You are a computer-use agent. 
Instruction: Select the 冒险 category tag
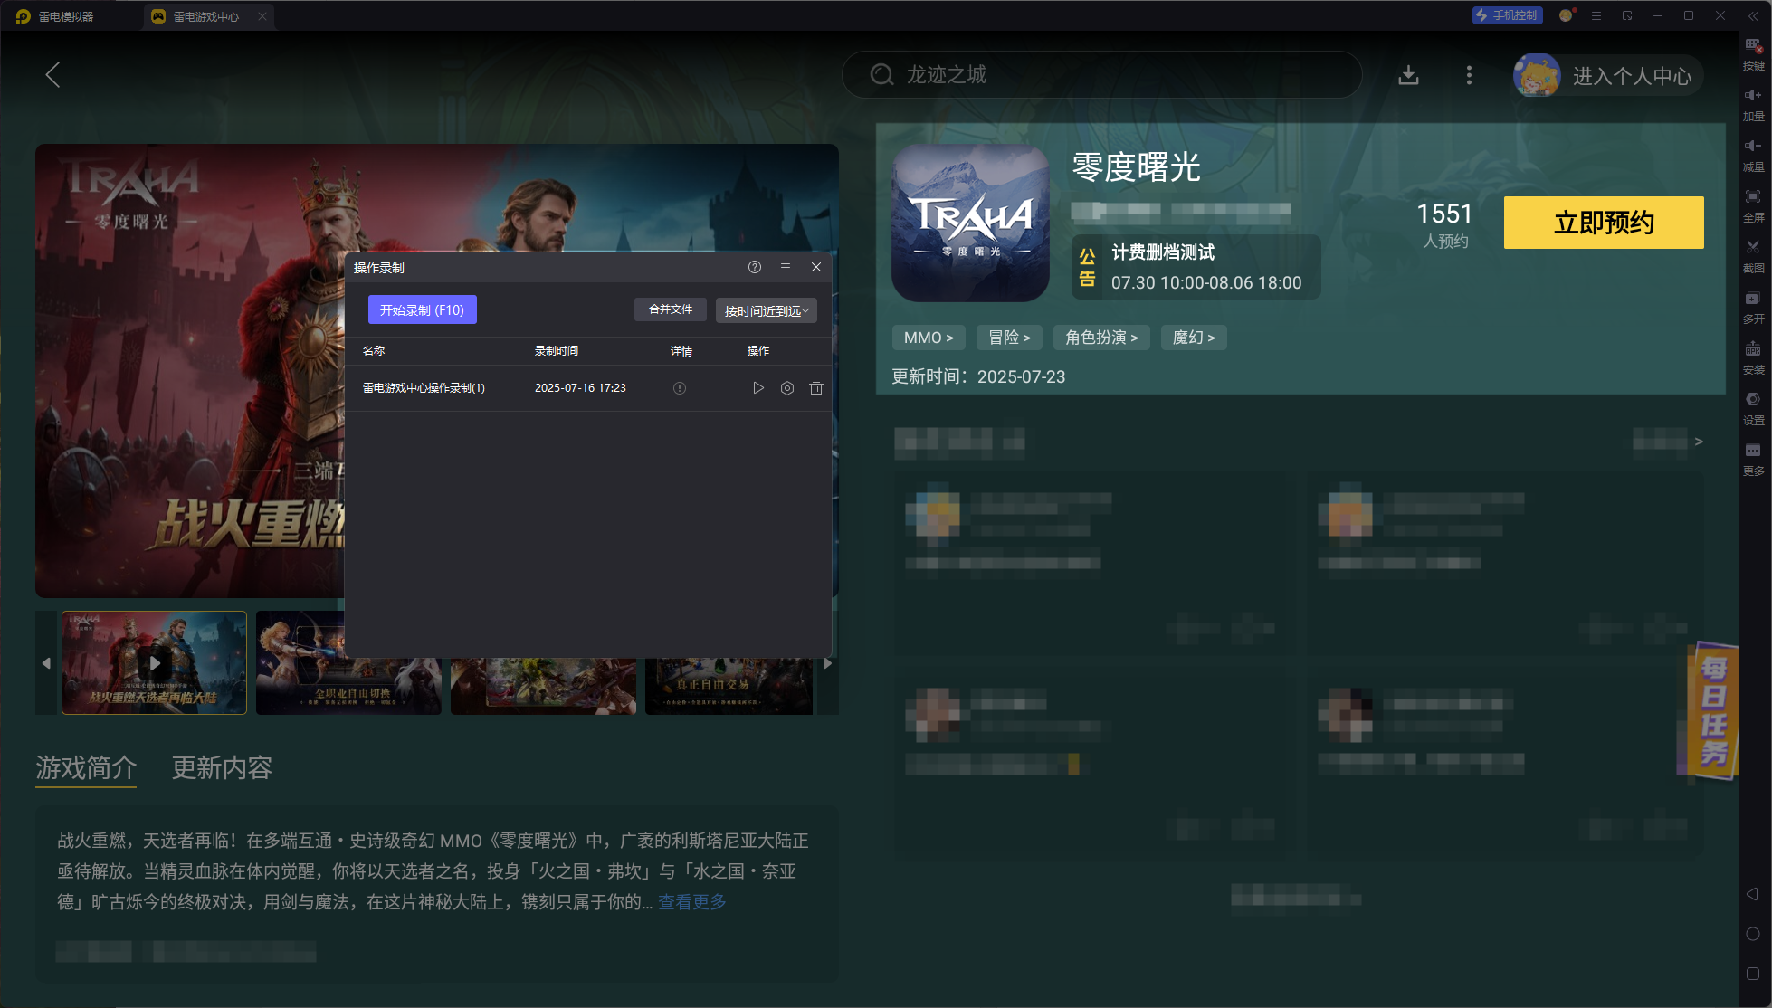(x=1009, y=338)
